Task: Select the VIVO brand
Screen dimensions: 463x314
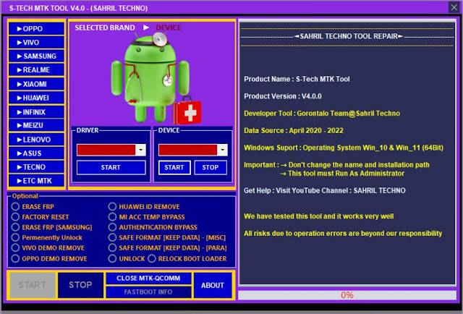Action: (x=36, y=42)
